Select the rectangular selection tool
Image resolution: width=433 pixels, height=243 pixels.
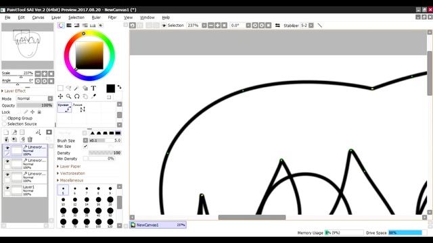point(60,88)
